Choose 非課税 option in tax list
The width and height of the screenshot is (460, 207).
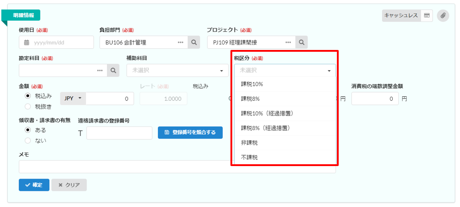pos(249,143)
